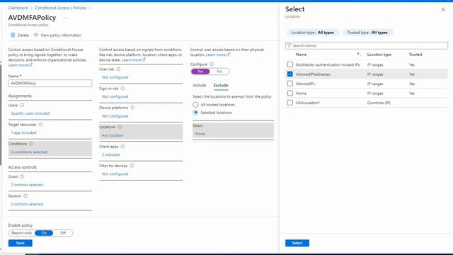Click Learn more under the policy description

[x=20, y=65]
